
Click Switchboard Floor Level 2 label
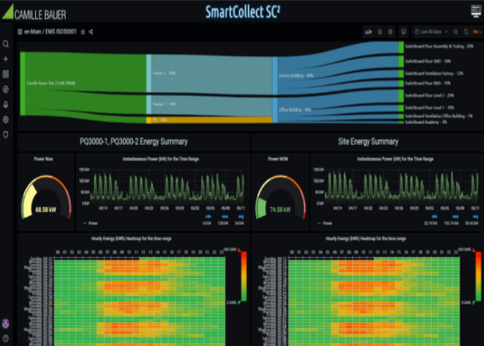pos(429,95)
